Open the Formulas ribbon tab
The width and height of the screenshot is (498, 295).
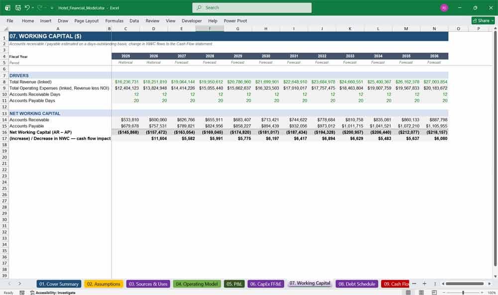[115, 20]
